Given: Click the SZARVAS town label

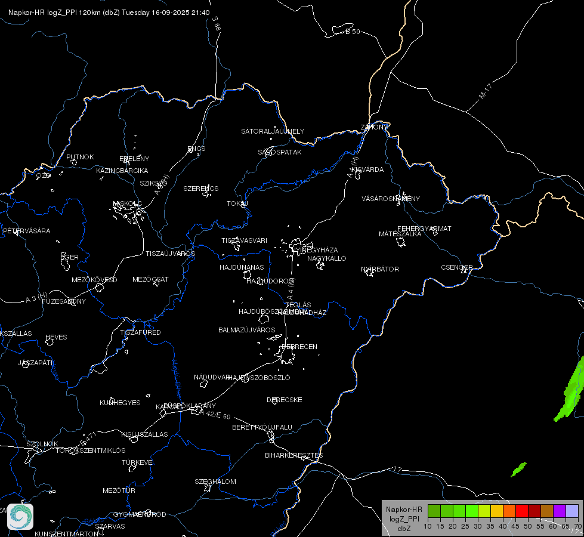Looking at the screenshot, I should (110, 526).
